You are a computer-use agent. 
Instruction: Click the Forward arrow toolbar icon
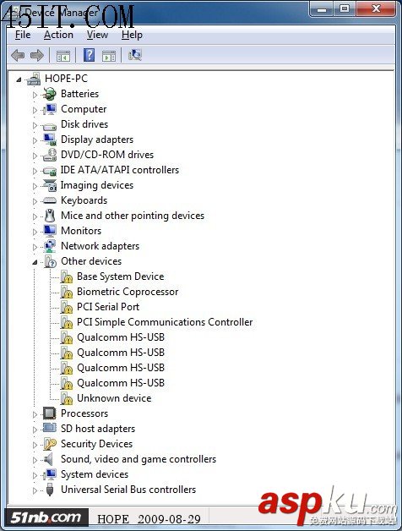pos(37,55)
